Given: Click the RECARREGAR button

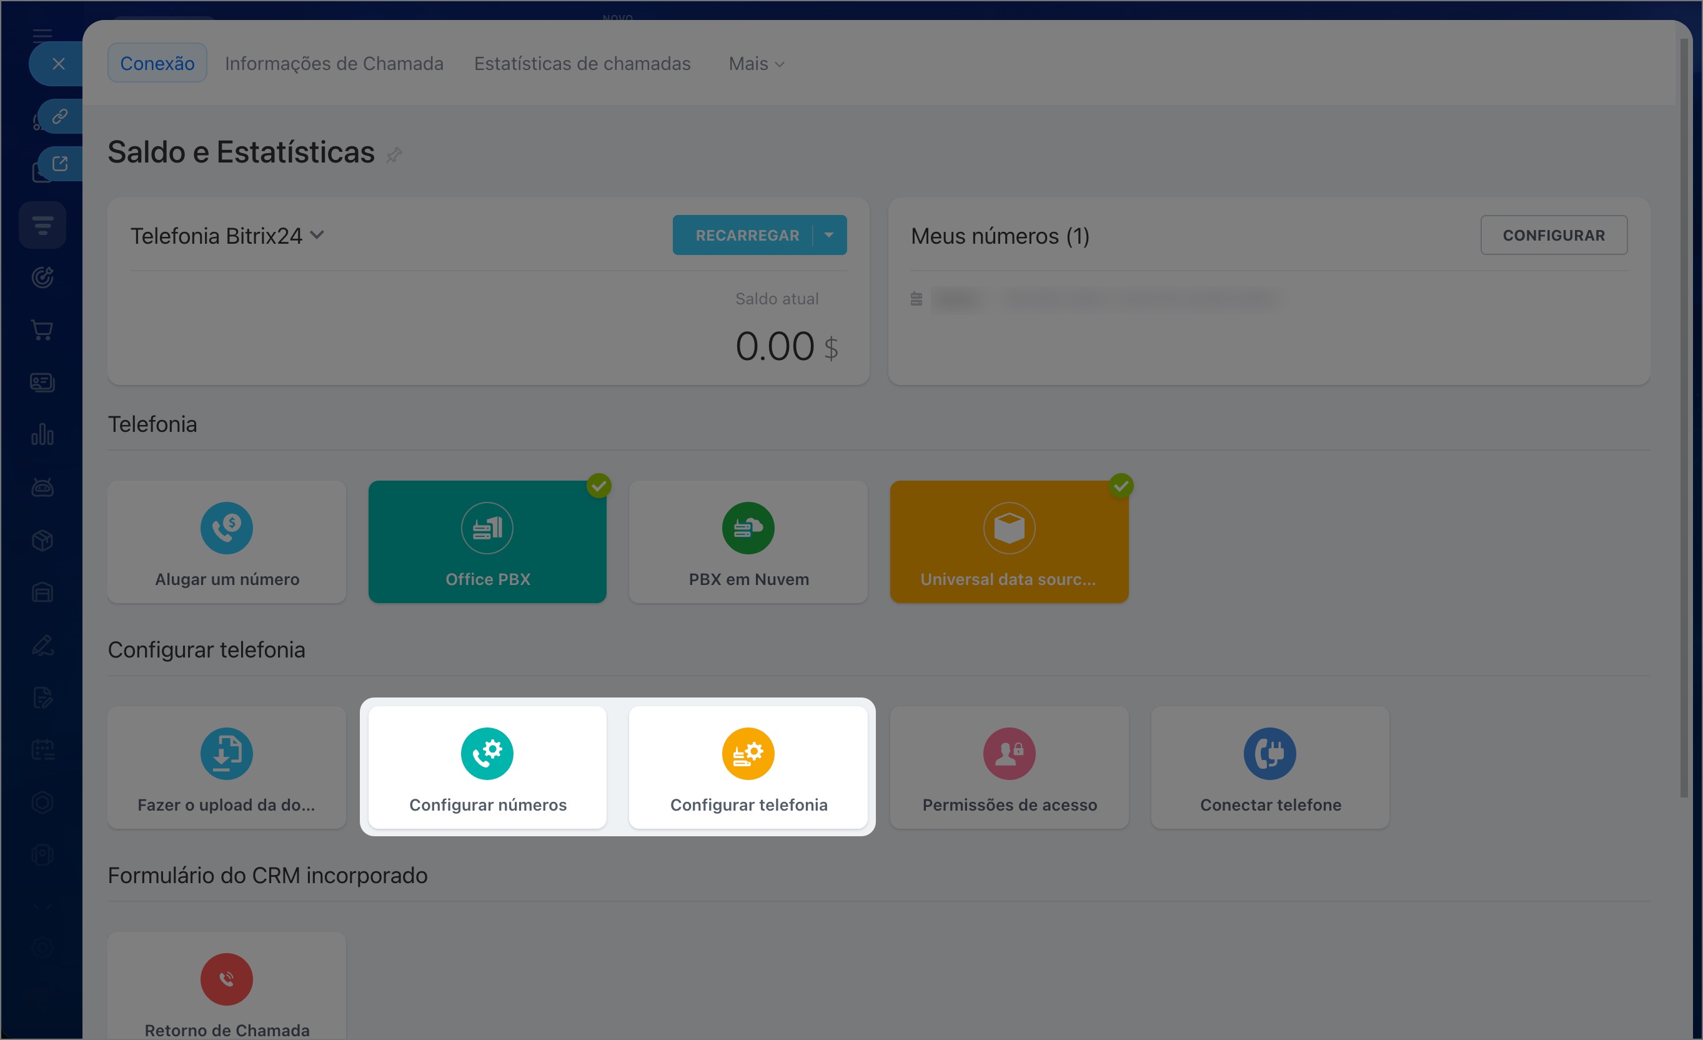Looking at the screenshot, I should 747,235.
